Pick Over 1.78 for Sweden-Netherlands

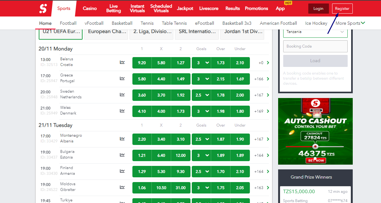pyautogui.click(x=221, y=95)
